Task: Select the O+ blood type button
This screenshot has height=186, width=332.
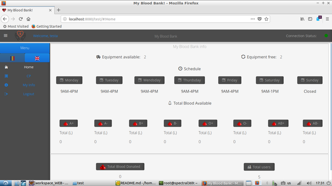Action: [x=208, y=123]
